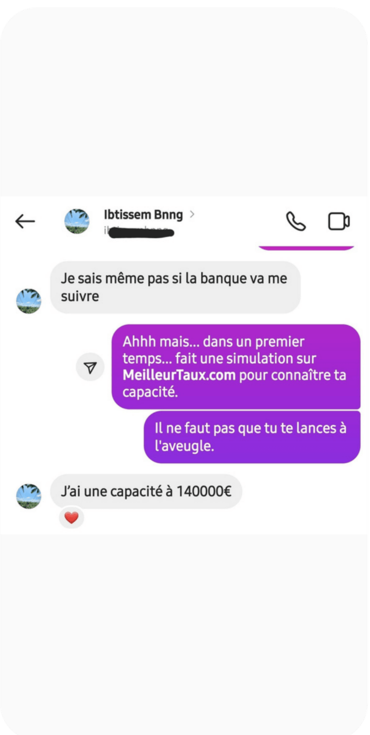Viewport: 370px width, 735px height.
Task: Tap the red heart reaction
Action: coord(72,517)
